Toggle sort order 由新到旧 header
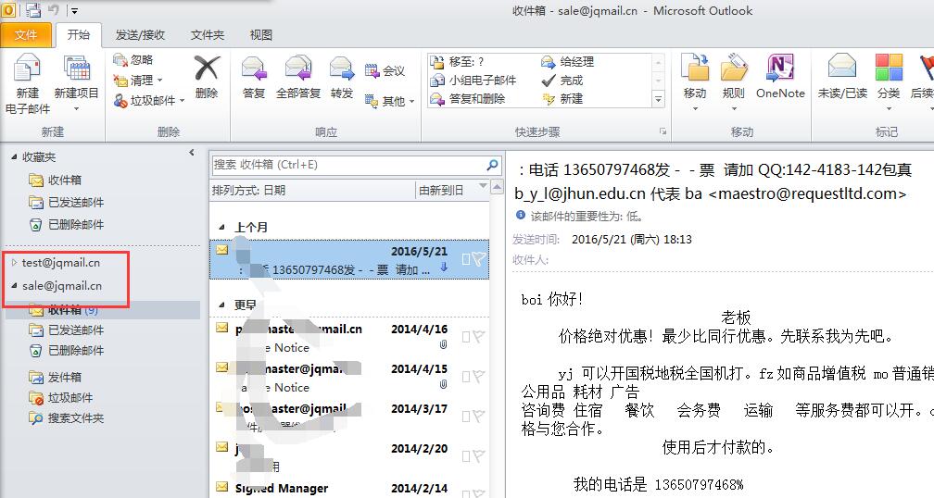 450,191
